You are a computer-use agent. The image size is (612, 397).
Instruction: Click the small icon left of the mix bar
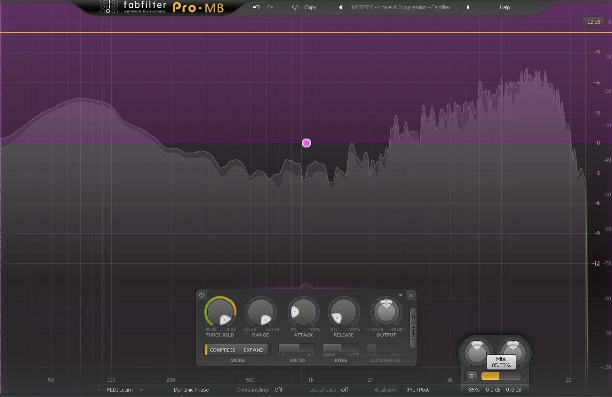tap(471, 376)
